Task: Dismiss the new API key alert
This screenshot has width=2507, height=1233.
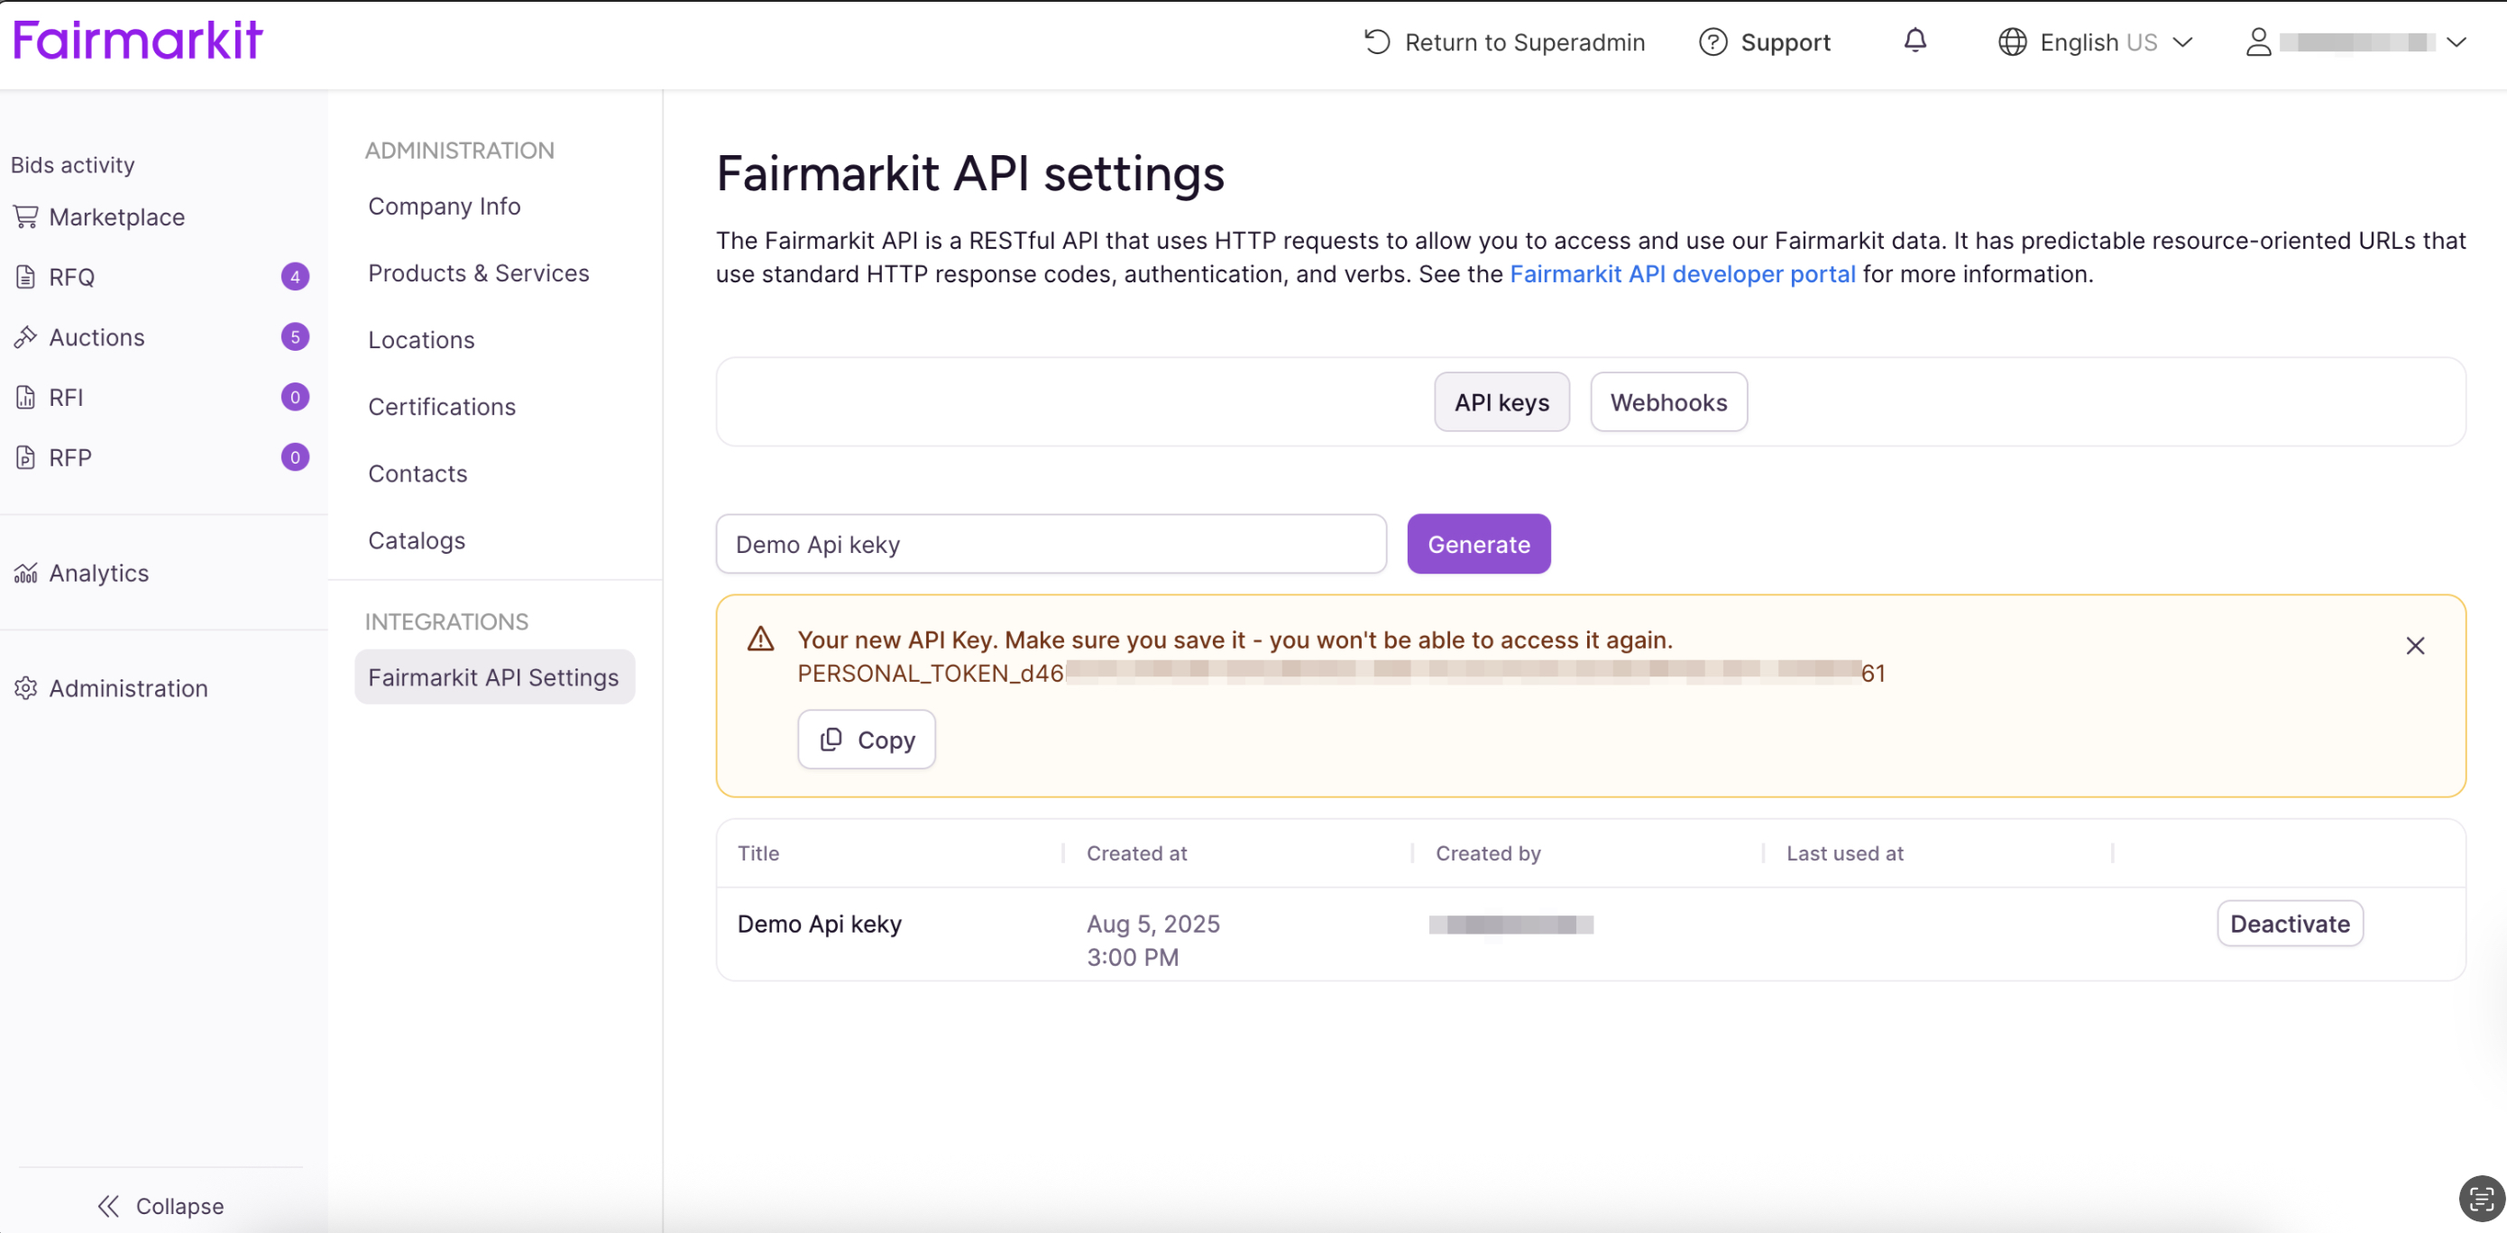Action: [2414, 645]
